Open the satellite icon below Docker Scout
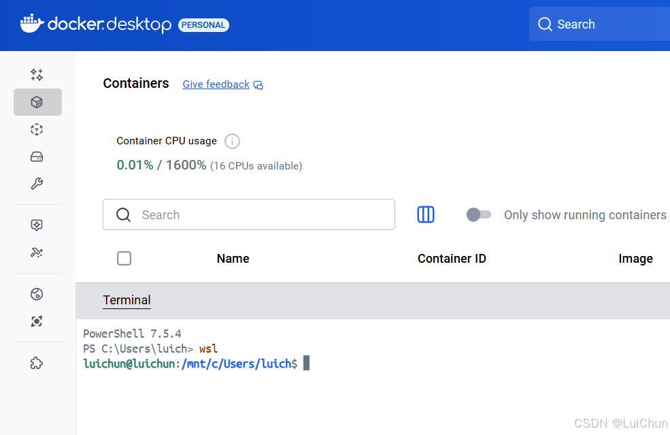 (x=37, y=253)
